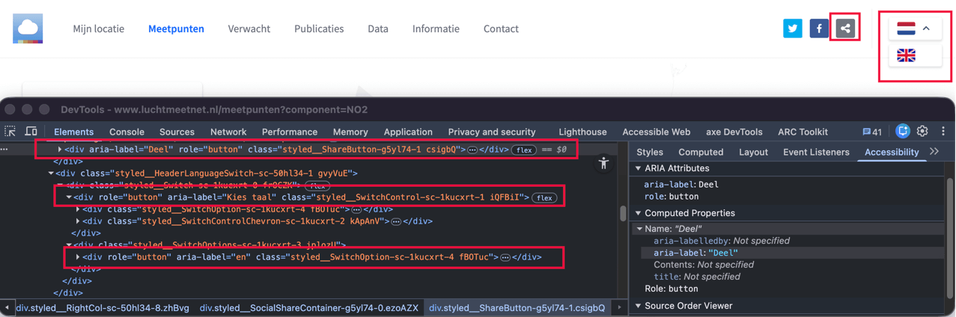Switch to the Elements panel tab
The height and width of the screenshot is (317, 956).
73,132
